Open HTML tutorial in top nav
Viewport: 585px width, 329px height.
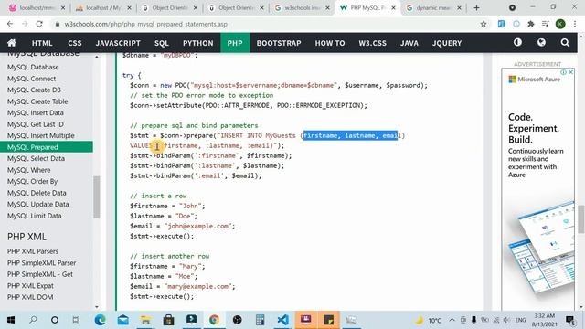tap(42, 43)
